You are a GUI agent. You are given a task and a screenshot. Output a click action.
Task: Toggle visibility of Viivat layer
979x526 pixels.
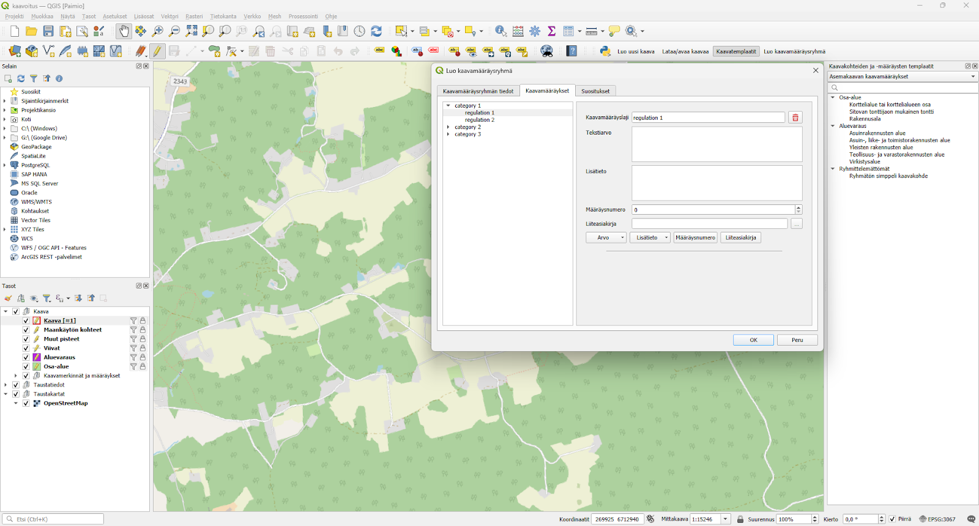tap(26, 348)
